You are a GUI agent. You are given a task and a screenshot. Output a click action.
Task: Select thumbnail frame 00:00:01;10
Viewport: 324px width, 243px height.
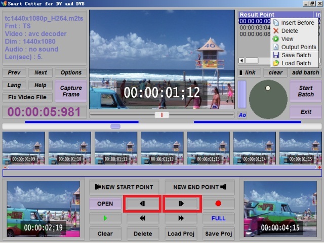[70, 148]
